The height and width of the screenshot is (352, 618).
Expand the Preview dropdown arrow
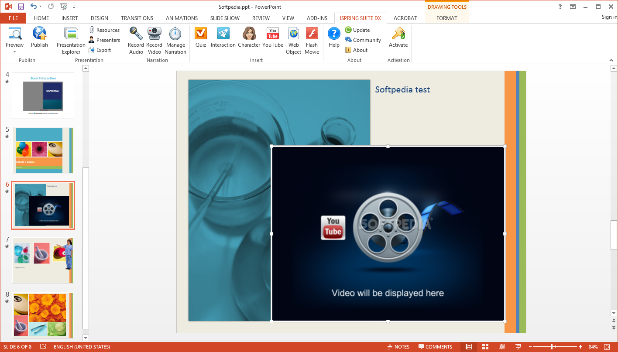pyautogui.click(x=14, y=52)
